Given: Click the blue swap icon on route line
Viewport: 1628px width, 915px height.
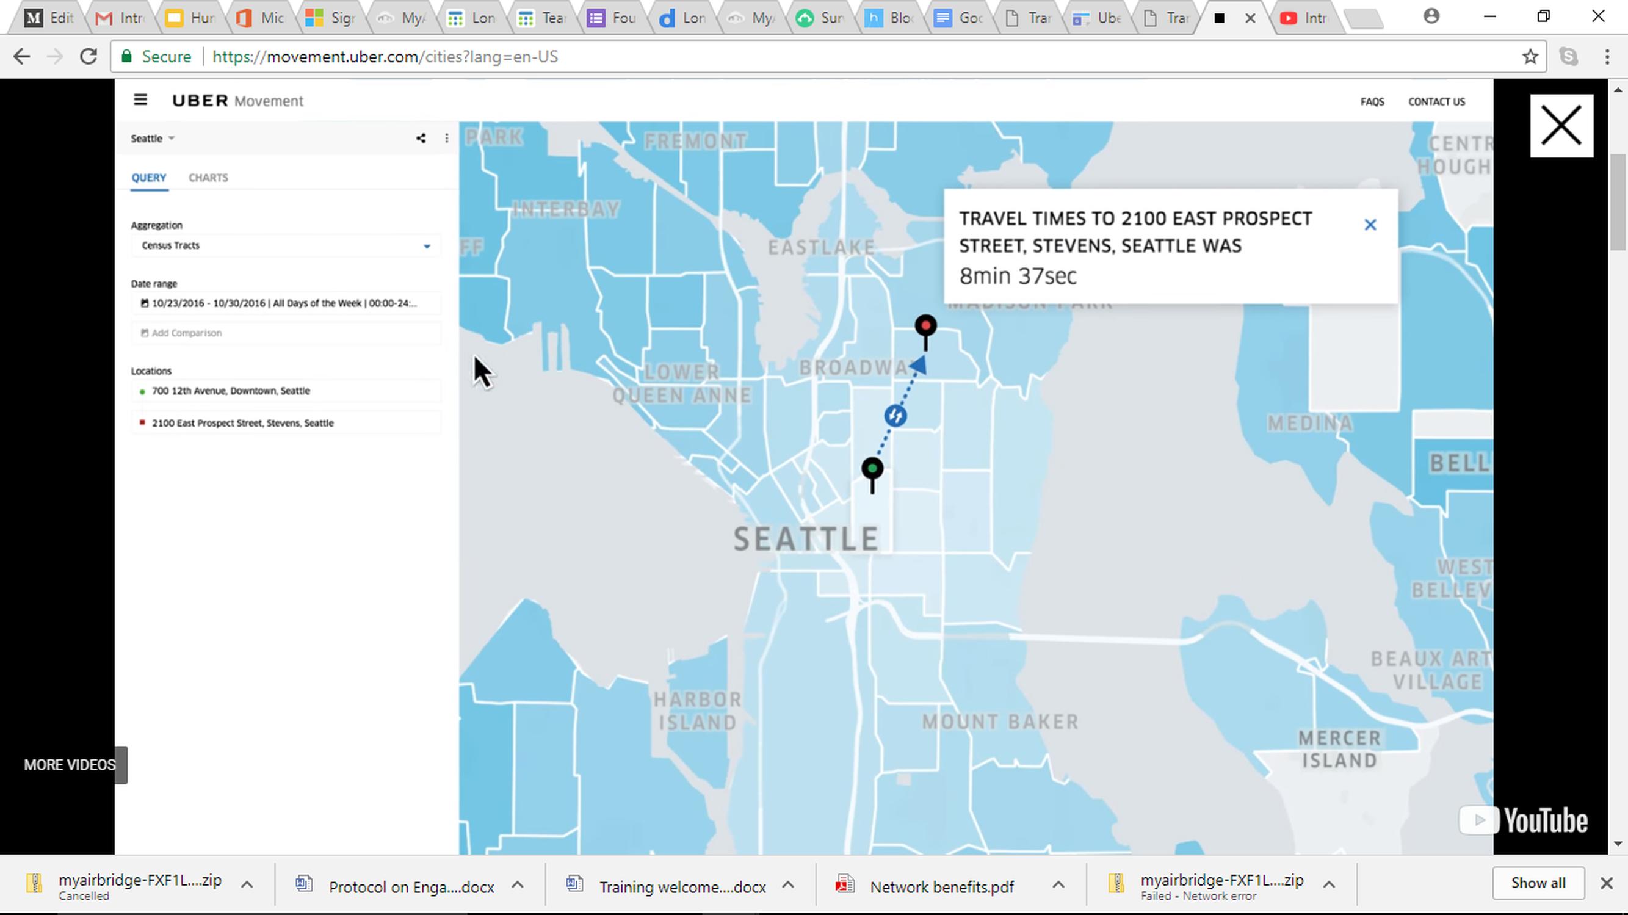Looking at the screenshot, I should [x=895, y=416].
